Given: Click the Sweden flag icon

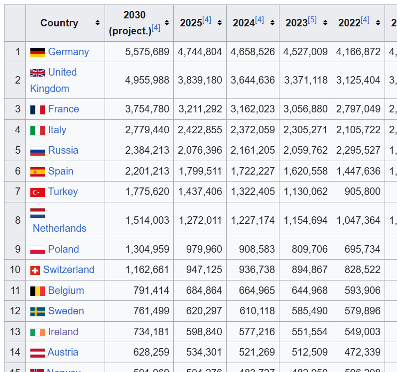Looking at the screenshot, I should (x=37, y=312).
